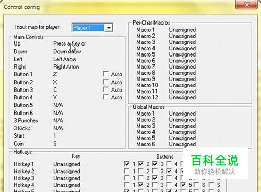Enable Auto for Button 1
This screenshot has height=192, width=261.
tap(105, 74)
